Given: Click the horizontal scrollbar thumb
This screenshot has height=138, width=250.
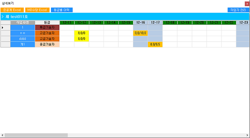Looking at the screenshot, I should click(36, 135).
